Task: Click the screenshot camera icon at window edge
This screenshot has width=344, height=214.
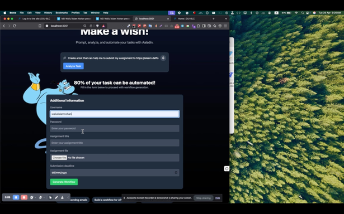Action: (x=227, y=168)
